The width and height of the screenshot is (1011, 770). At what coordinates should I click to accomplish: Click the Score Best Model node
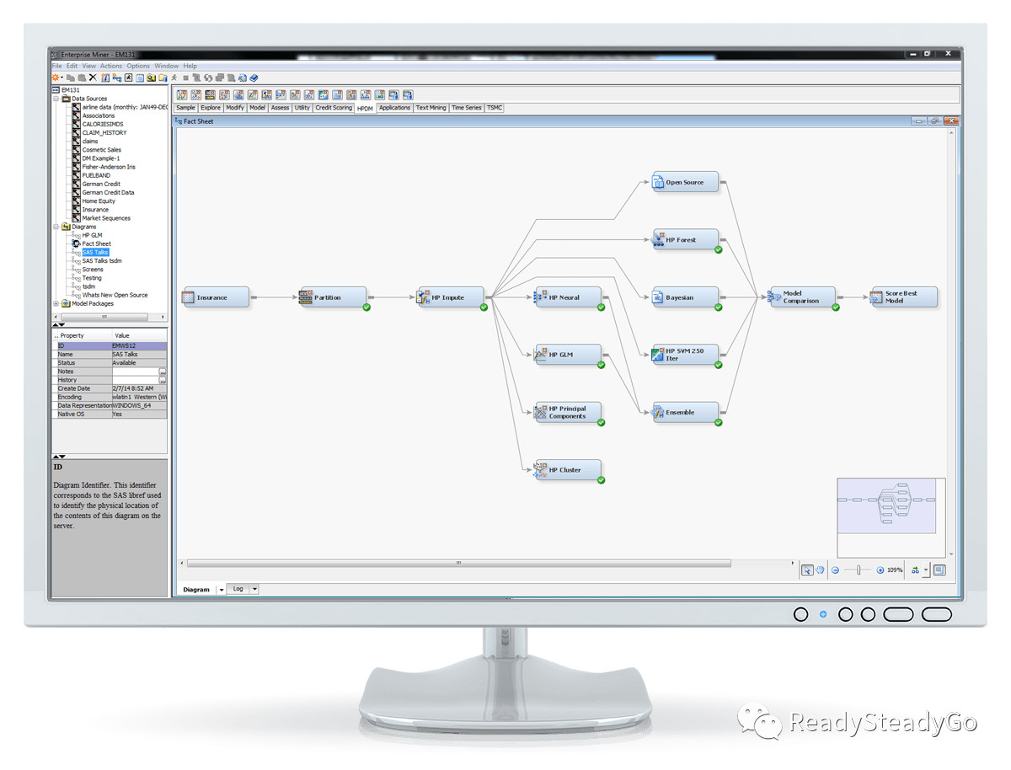(x=903, y=297)
